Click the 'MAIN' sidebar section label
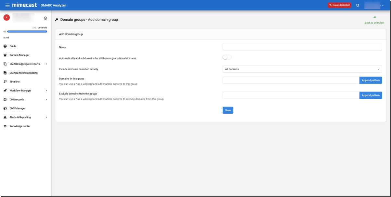The image size is (391, 197). [x=6, y=38]
